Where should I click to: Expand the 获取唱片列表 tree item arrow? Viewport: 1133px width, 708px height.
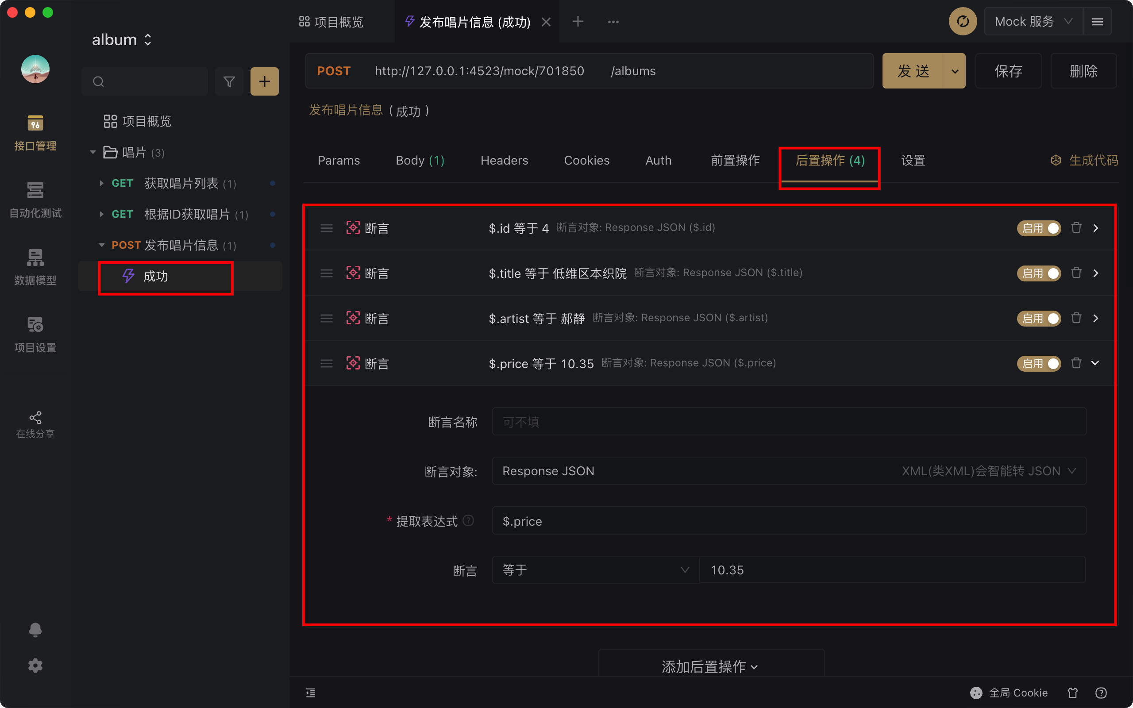point(101,183)
